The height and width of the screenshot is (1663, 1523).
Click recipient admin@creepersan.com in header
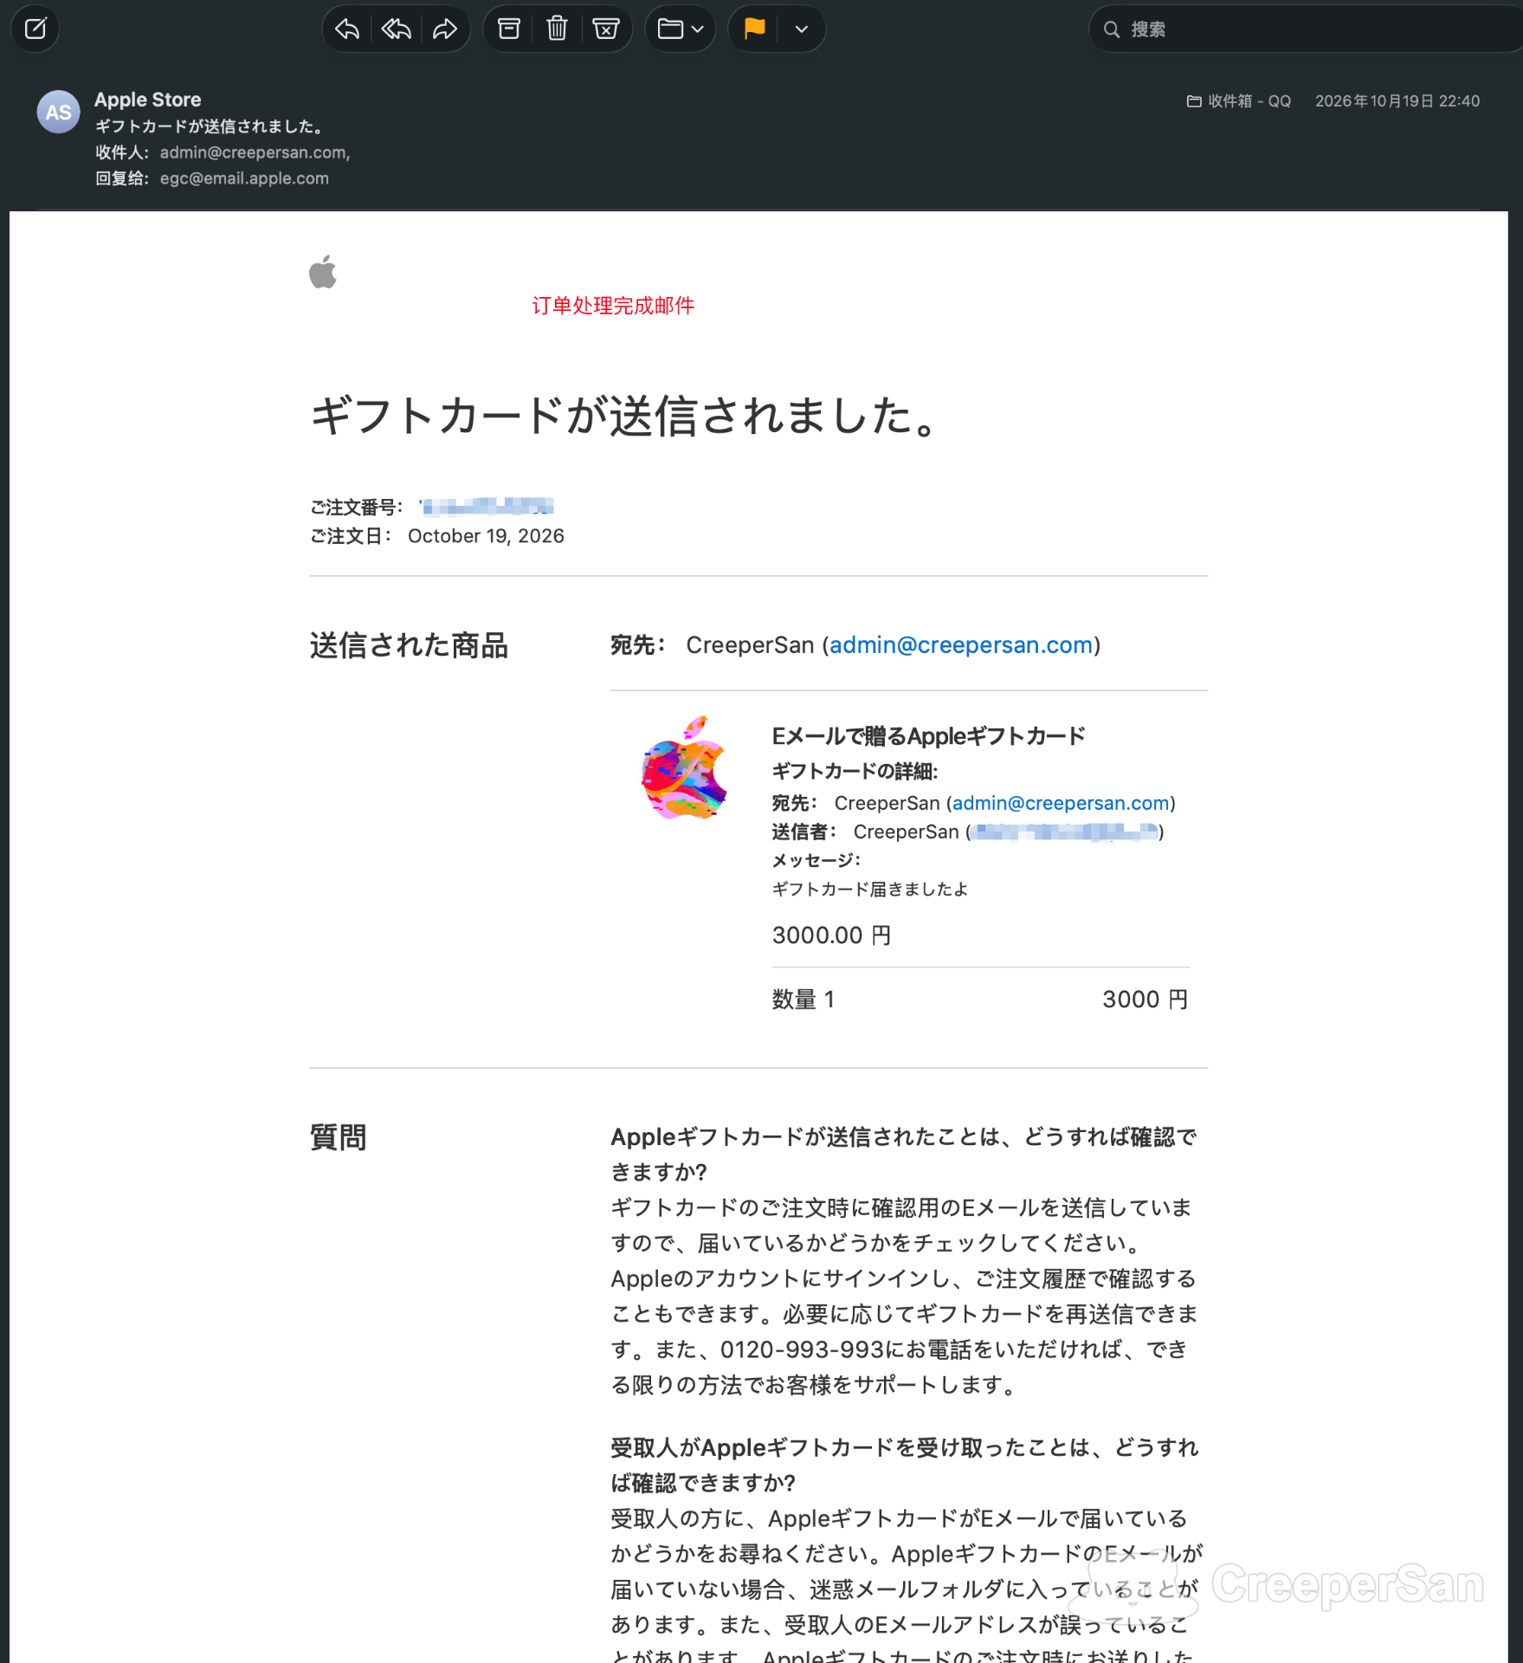(255, 152)
